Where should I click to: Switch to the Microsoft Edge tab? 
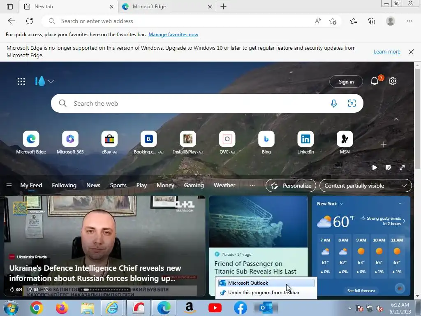tap(167, 7)
